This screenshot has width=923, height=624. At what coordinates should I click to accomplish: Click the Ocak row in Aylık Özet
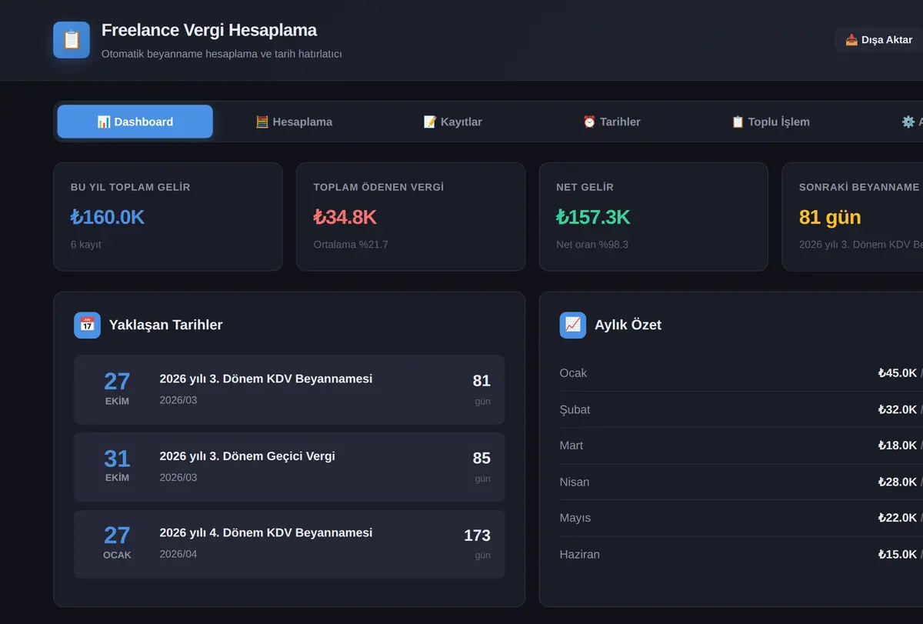tap(741, 373)
